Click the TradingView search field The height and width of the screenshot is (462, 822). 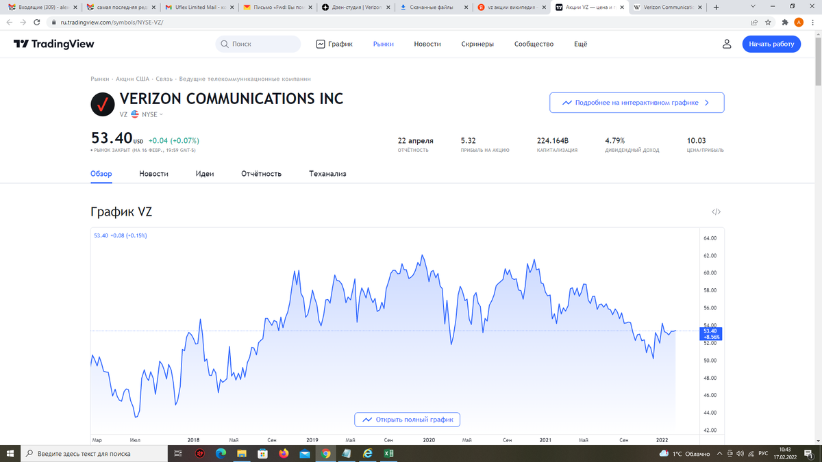[x=258, y=44]
